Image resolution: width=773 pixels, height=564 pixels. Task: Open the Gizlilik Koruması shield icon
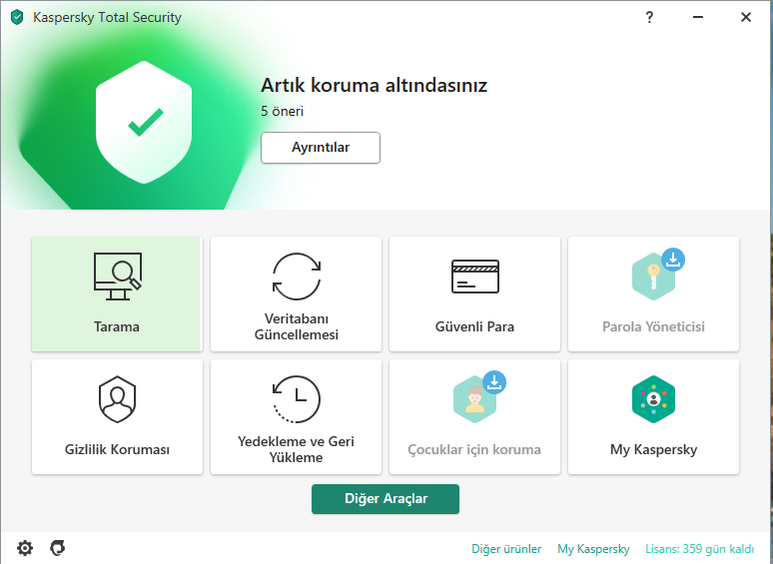click(117, 399)
